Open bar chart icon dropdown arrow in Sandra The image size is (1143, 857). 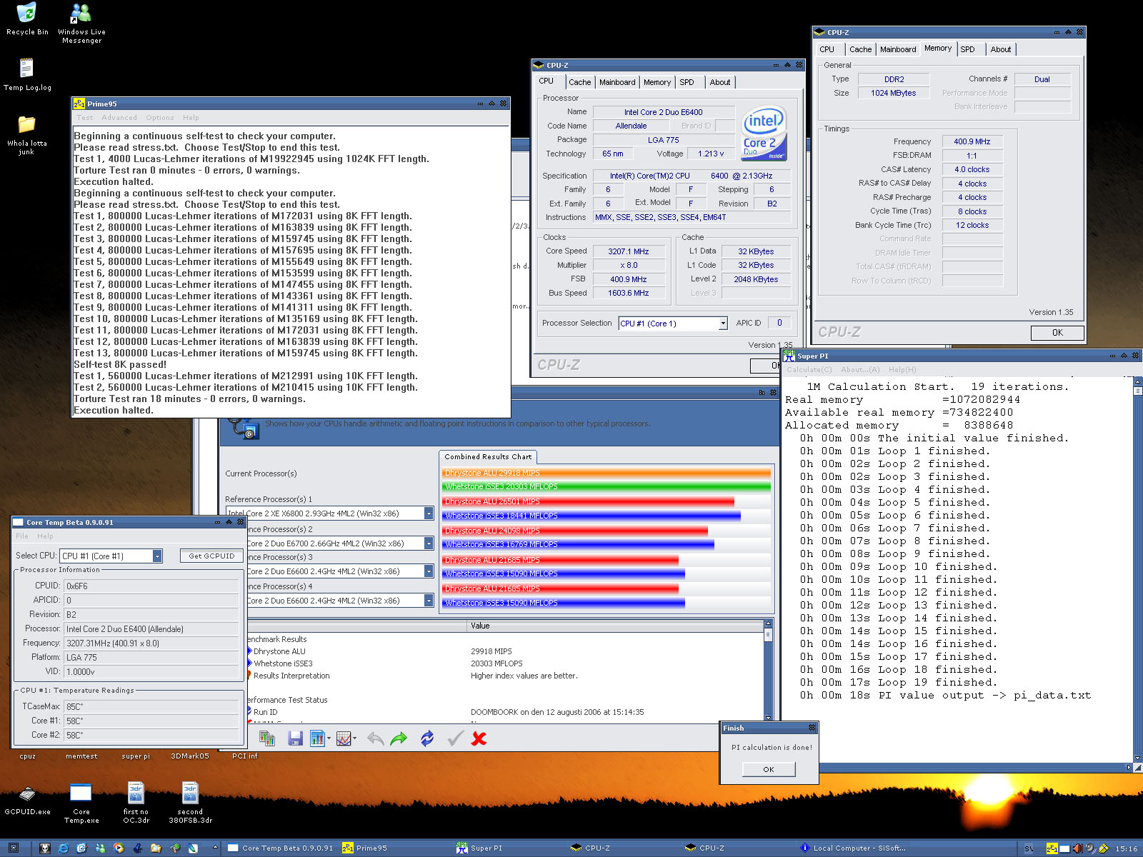click(x=329, y=739)
